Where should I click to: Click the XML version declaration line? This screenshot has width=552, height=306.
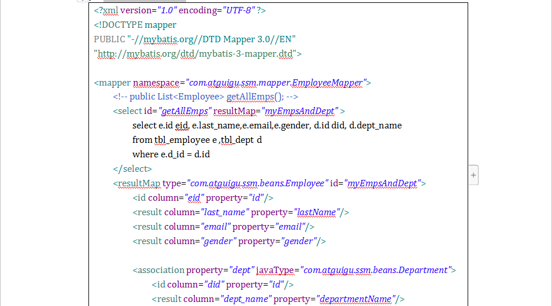tap(180, 10)
